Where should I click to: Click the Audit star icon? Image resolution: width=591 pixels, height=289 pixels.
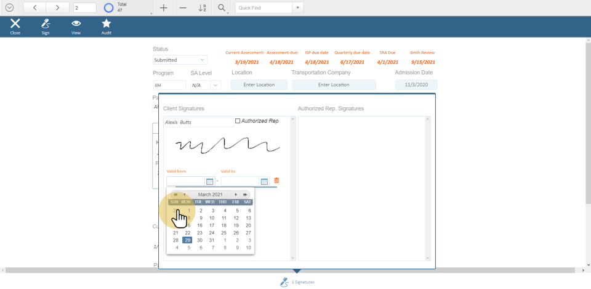(x=107, y=24)
